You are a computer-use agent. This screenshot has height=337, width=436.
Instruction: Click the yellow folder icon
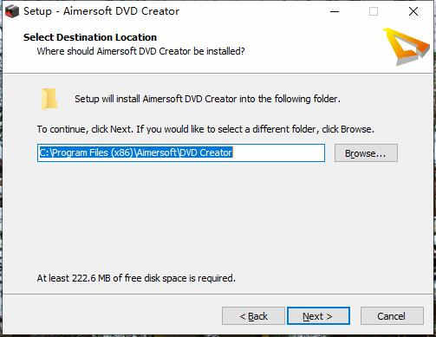pyautogui.click(x=49, y=99)
